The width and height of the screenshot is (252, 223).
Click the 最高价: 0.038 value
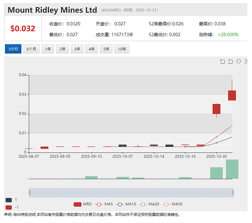(x=212, y=24)
